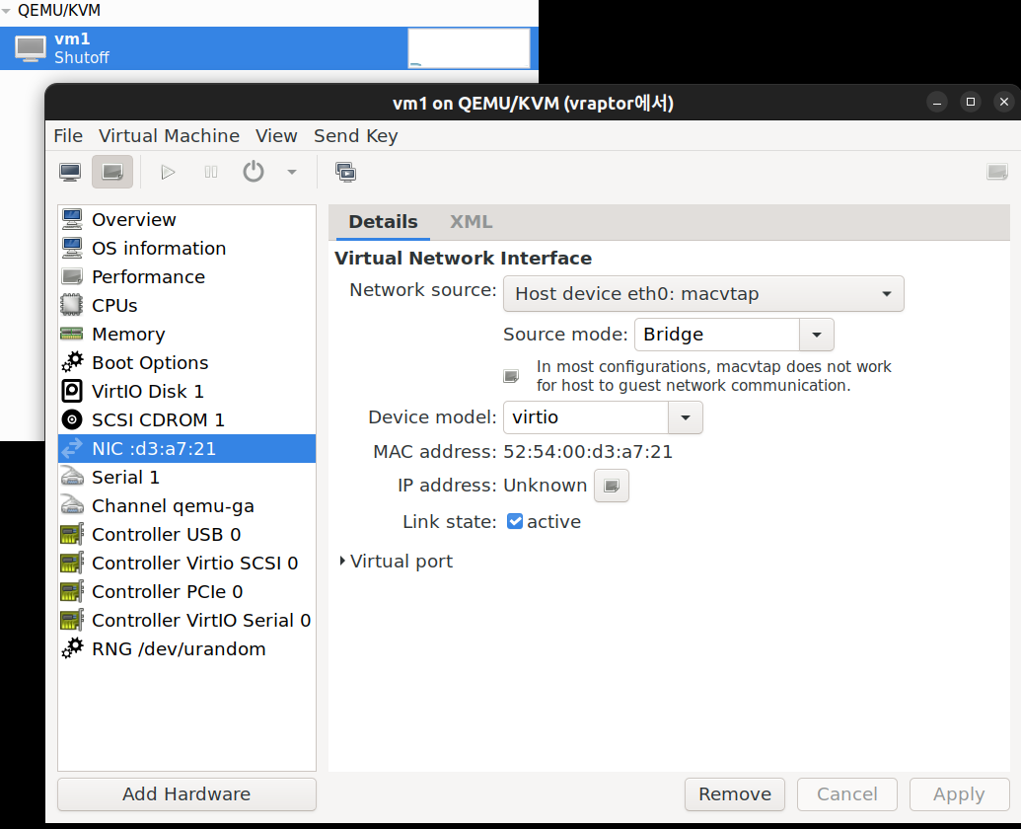The image size is (1021, 829).
Task: Open the Performance item
Action: tap(186, 276)
